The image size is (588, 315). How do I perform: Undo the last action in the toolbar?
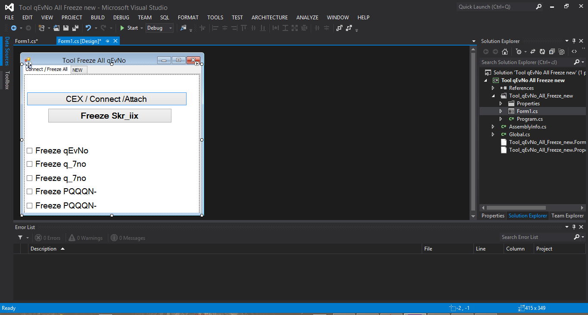[88, 28]
